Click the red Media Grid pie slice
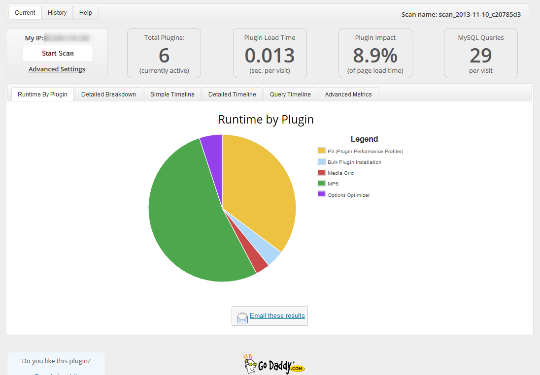 click(x=255, y=260)
